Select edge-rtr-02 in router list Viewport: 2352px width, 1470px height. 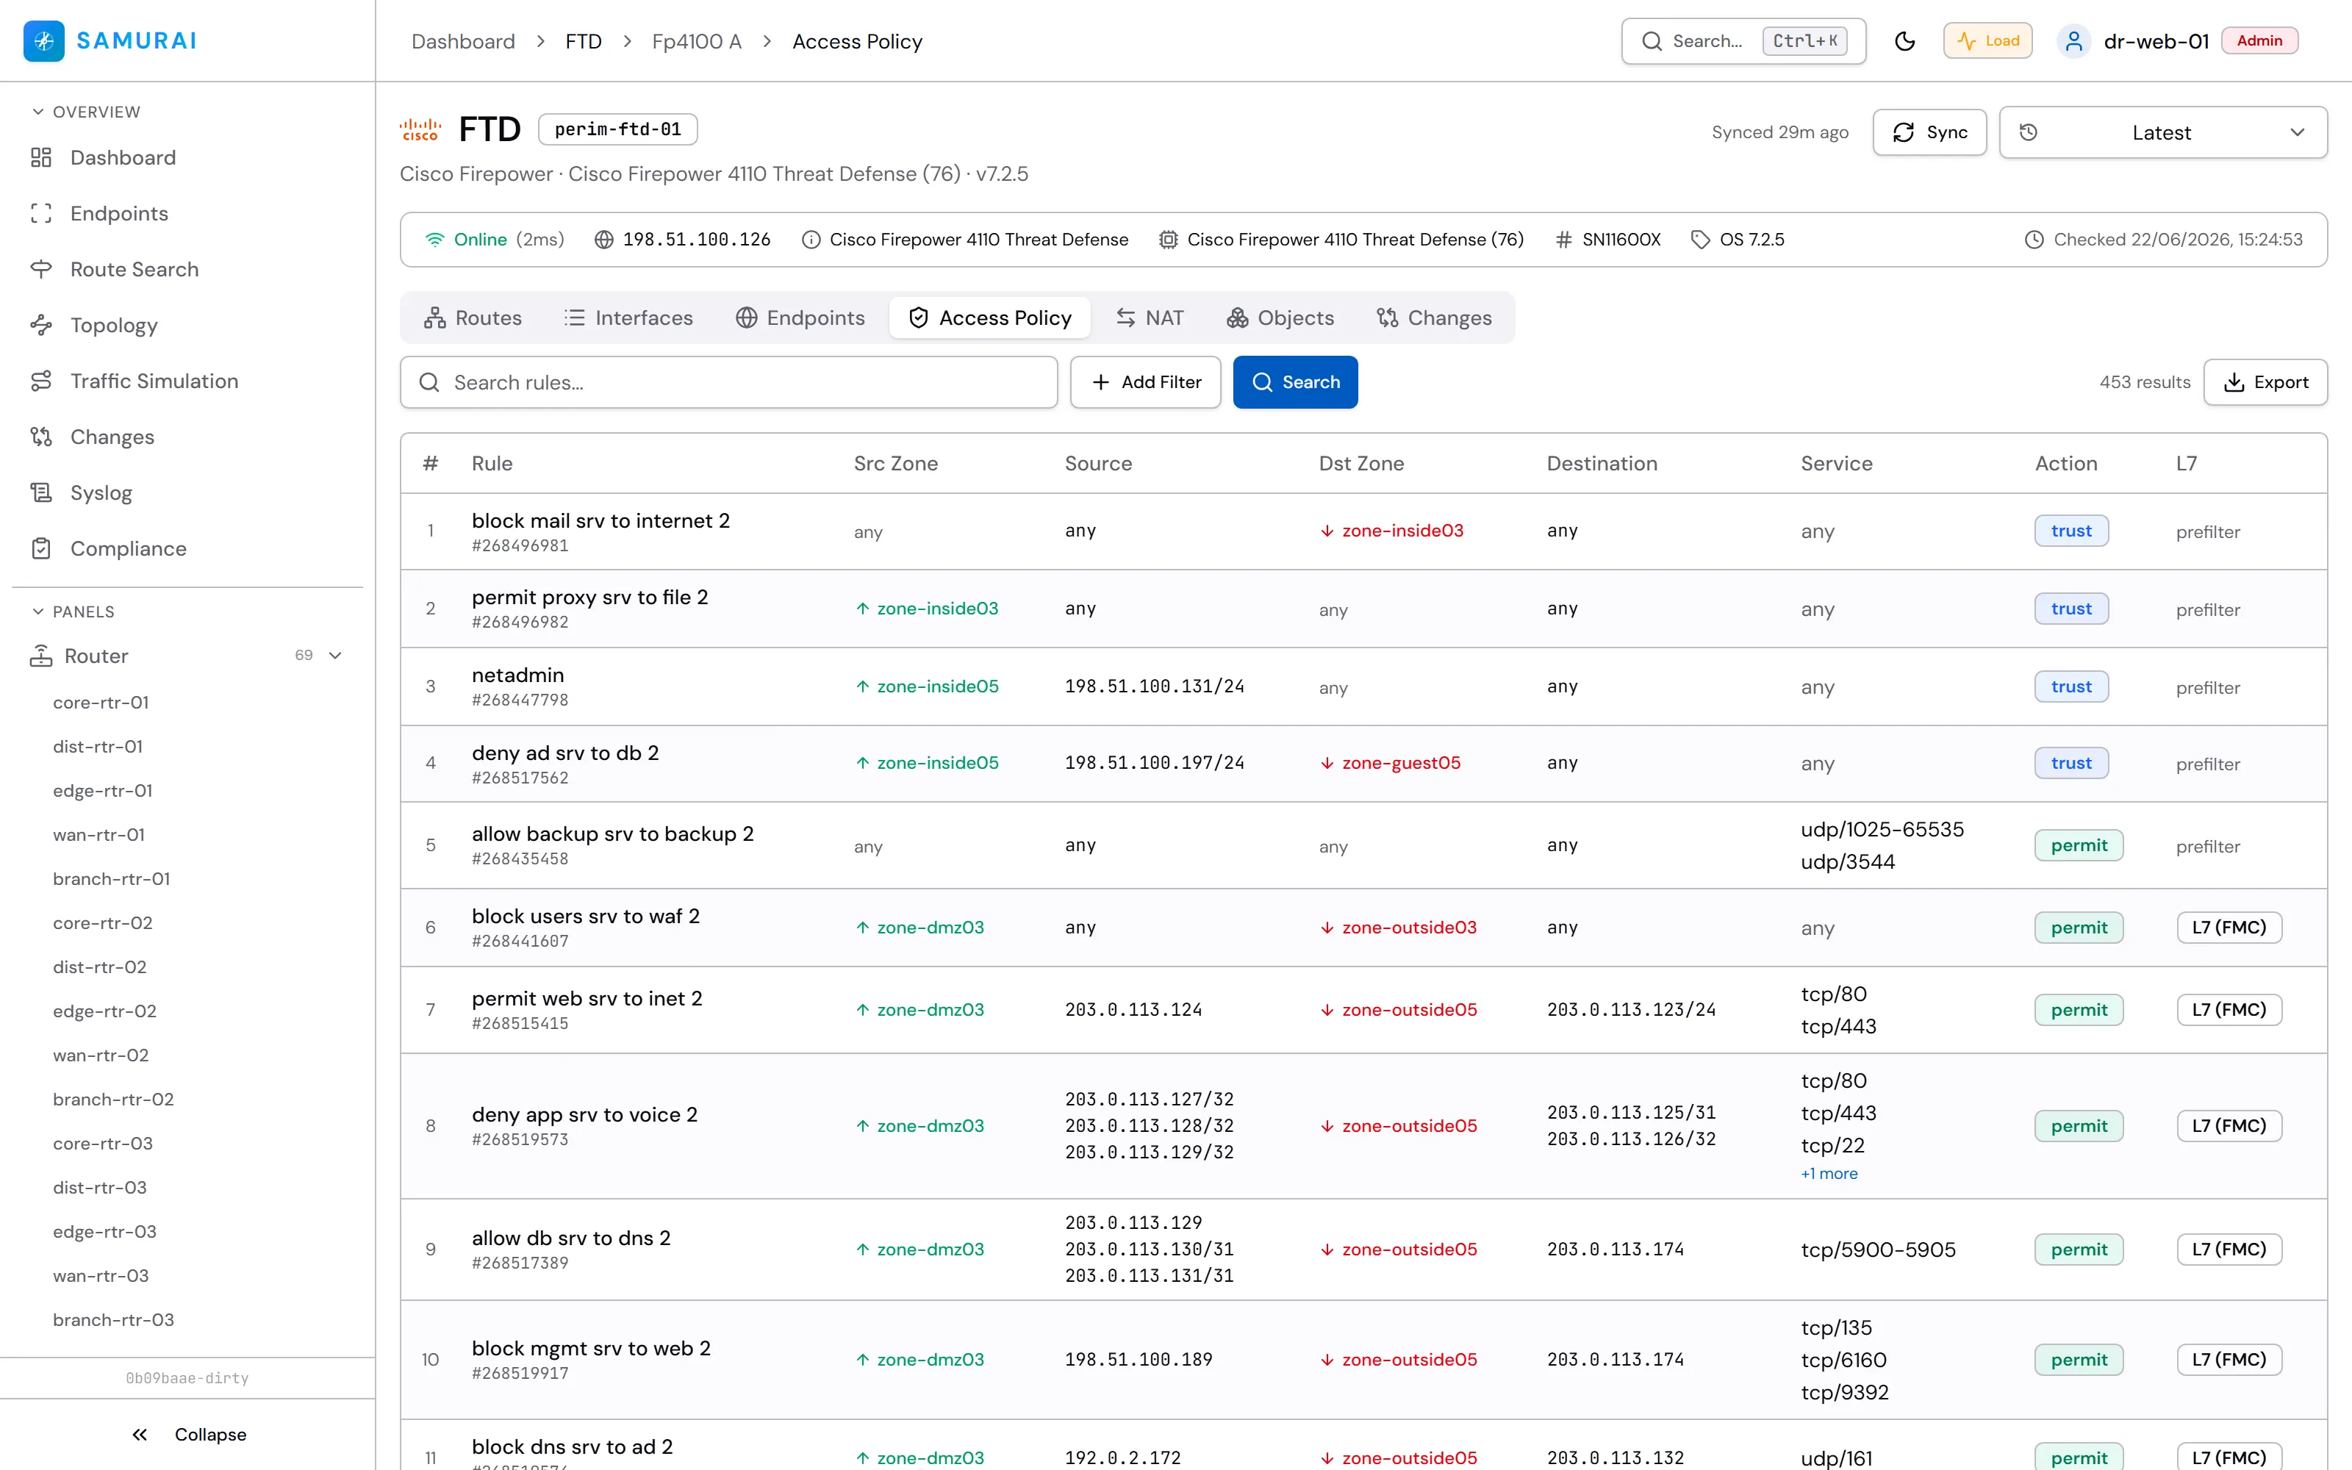click(105, 1012)
